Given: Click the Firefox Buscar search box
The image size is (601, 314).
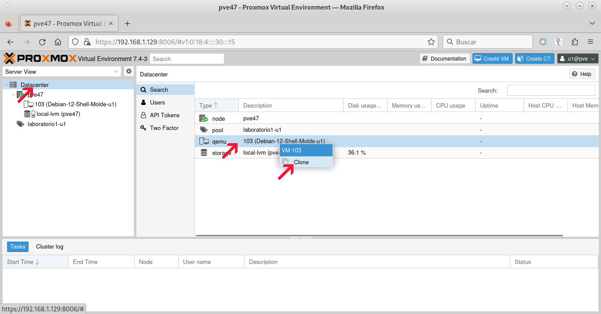Looking at the screenshot, I should pos(487,42).
